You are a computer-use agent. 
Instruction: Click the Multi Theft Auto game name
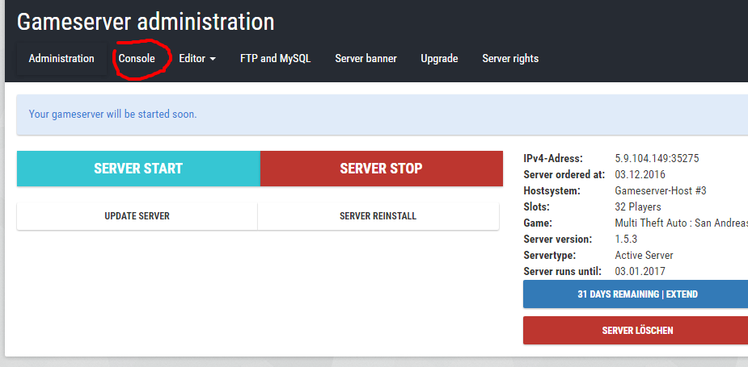coord(679,223)
